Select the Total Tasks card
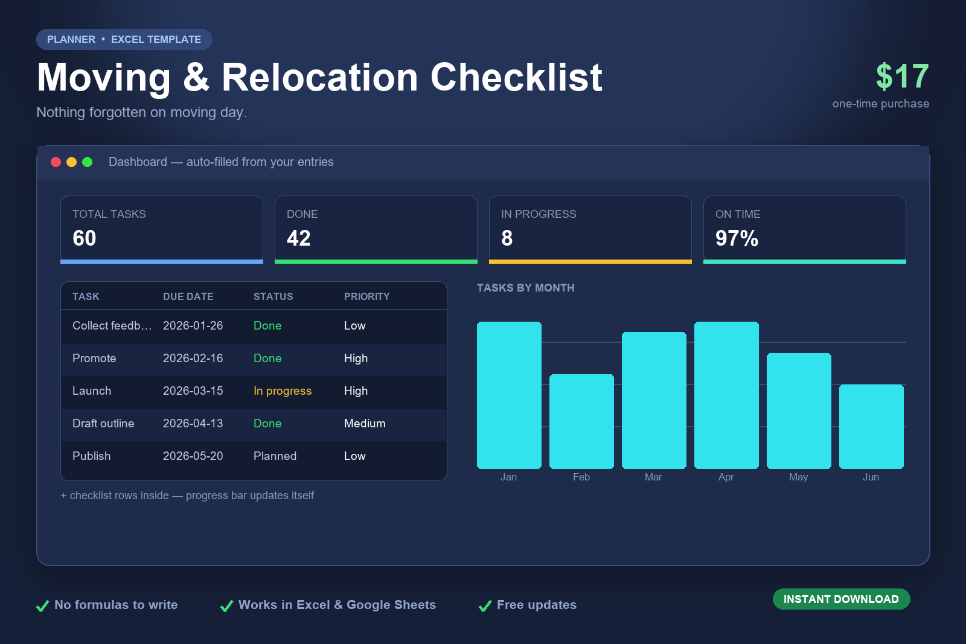Viewport: 966px width, 644px height. (x=162, y=229)
